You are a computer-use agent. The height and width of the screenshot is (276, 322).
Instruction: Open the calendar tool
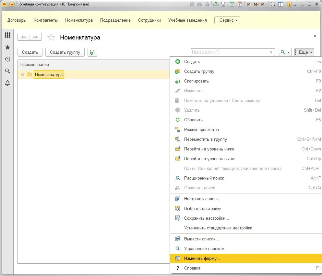[240, 4]
